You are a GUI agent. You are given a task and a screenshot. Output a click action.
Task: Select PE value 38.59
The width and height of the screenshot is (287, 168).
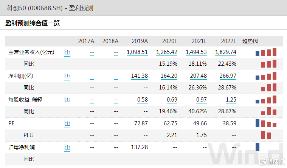click(x=230, y=123)
